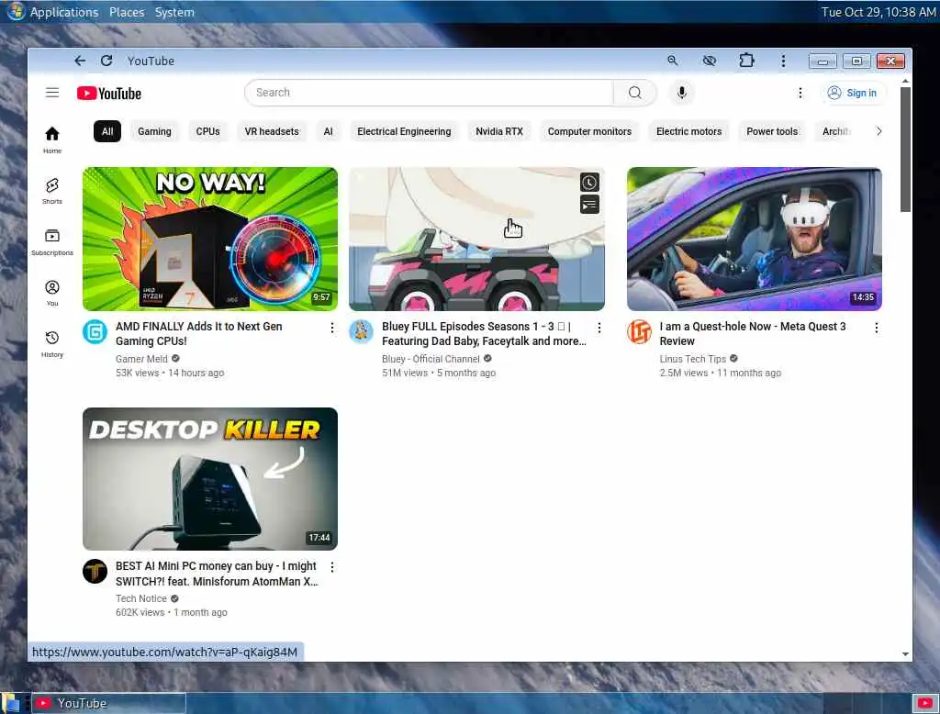Select the Gaming filter chip

(154, 131)
